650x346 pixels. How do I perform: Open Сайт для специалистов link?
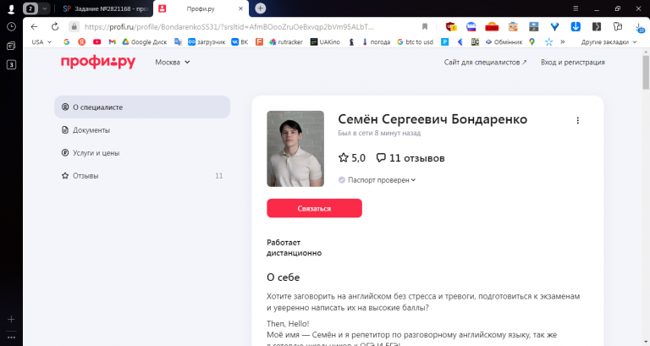[485, 62]
